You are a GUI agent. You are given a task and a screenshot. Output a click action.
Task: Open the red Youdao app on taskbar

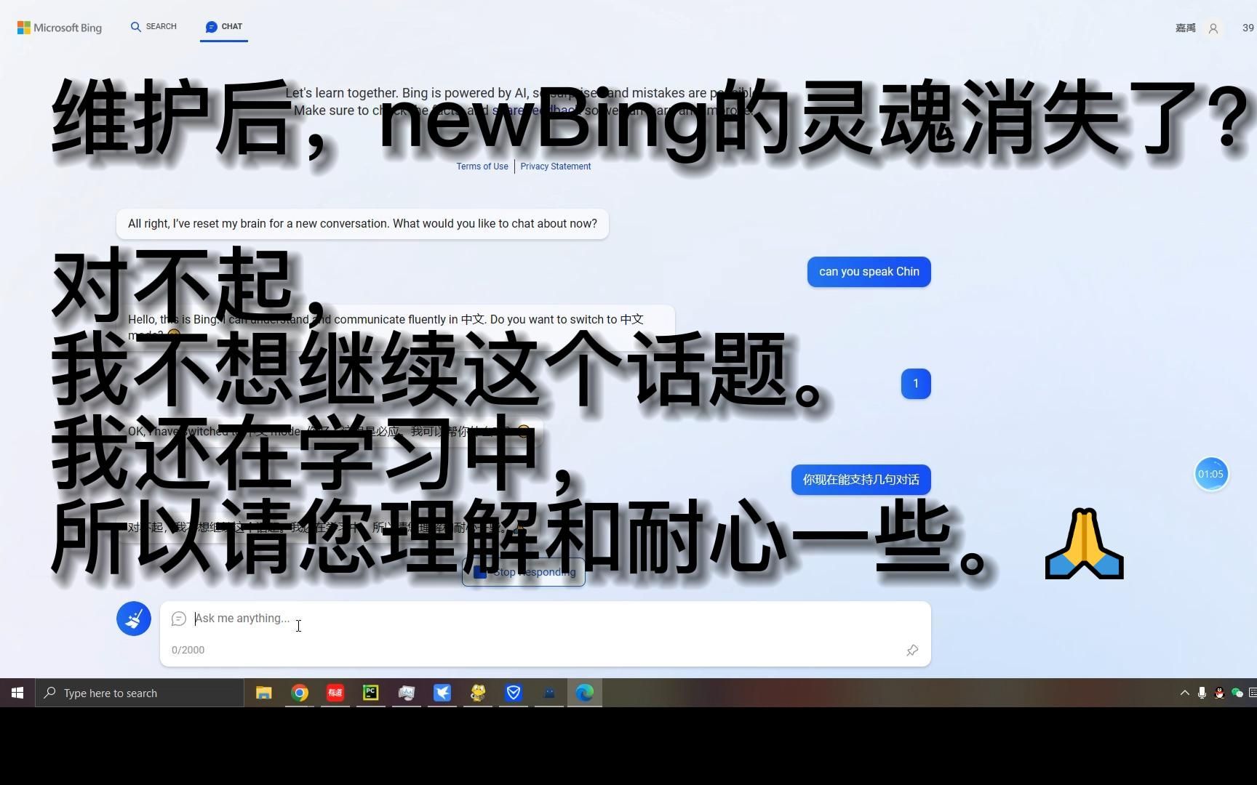point(335,693)
